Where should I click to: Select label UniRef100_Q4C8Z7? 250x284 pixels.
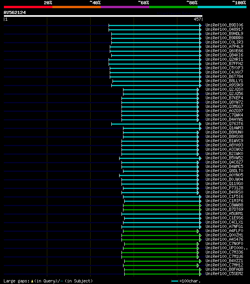click(x=224, y=162)
